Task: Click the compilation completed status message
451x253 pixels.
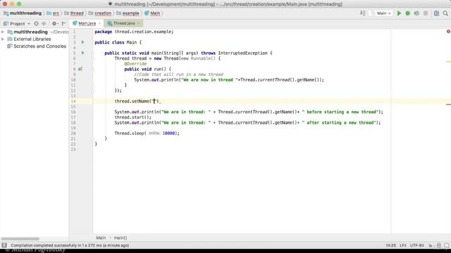Action: (70, 245)
